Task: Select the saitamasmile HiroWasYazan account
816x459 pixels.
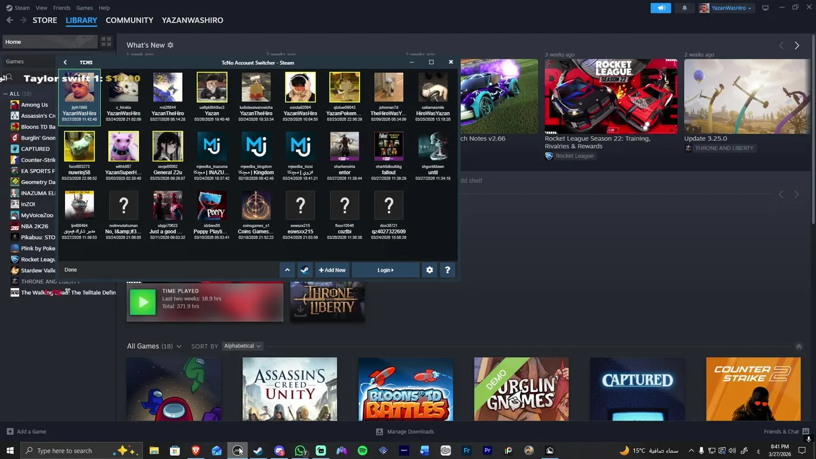Action: coord(433,97)
